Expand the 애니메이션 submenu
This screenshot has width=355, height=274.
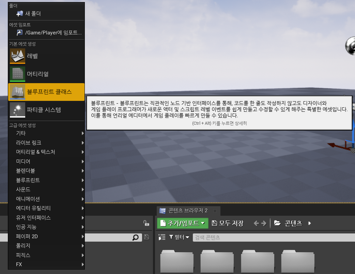(x=46, y=199)
